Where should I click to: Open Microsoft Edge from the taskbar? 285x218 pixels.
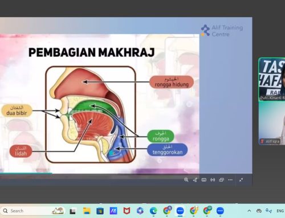point(153,211)
